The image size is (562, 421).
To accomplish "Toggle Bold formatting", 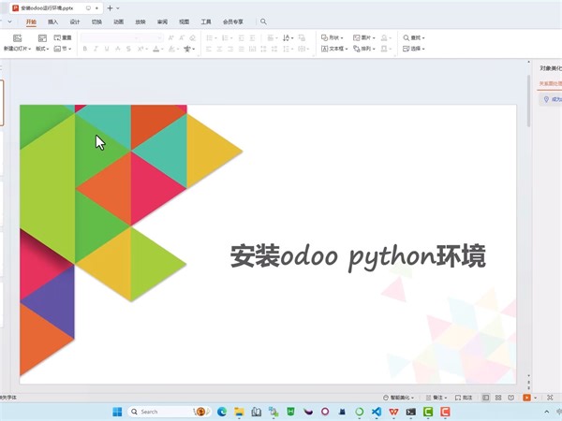I will (85, 49).
